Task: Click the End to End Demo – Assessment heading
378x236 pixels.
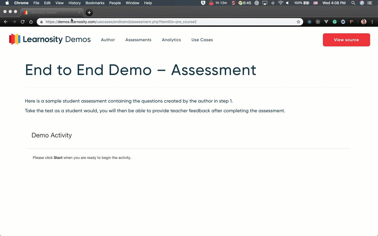Action: [141, 70]
